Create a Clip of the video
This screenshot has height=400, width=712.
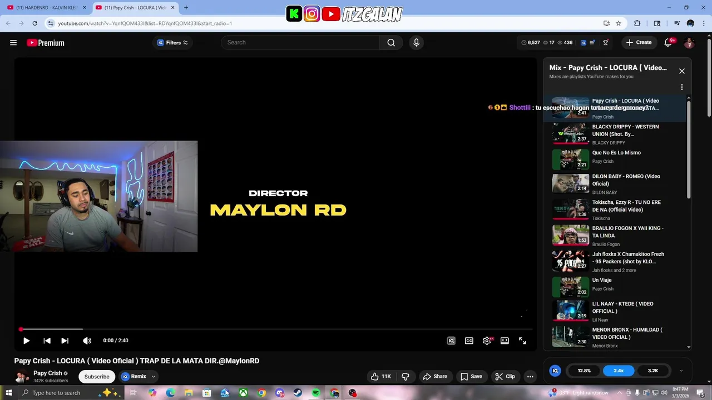click(505, 377)
